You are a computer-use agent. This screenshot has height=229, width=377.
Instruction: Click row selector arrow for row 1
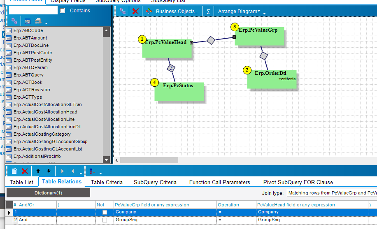click(x=9, y=213)
